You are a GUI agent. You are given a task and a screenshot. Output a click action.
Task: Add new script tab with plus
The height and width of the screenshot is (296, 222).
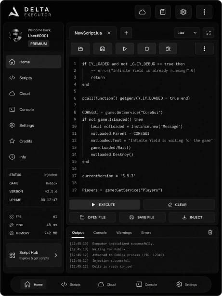126,33
